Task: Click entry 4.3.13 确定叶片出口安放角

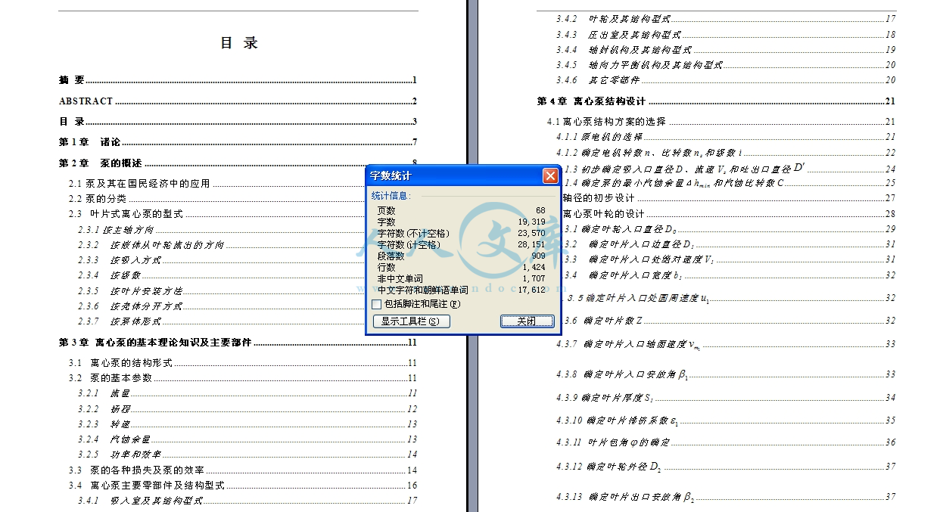Action: [x=726, y=497]
